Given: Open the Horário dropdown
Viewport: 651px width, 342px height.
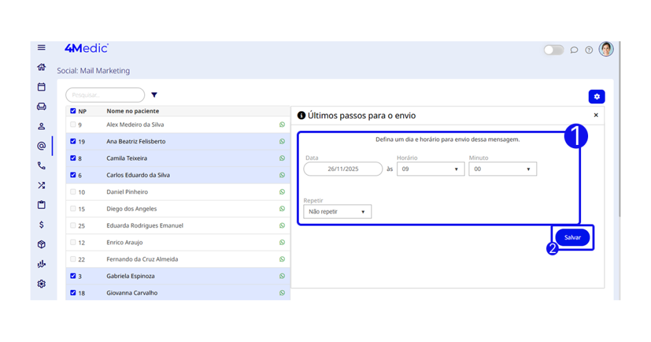Looking at the screenshot, I should (x=430, y=169).
